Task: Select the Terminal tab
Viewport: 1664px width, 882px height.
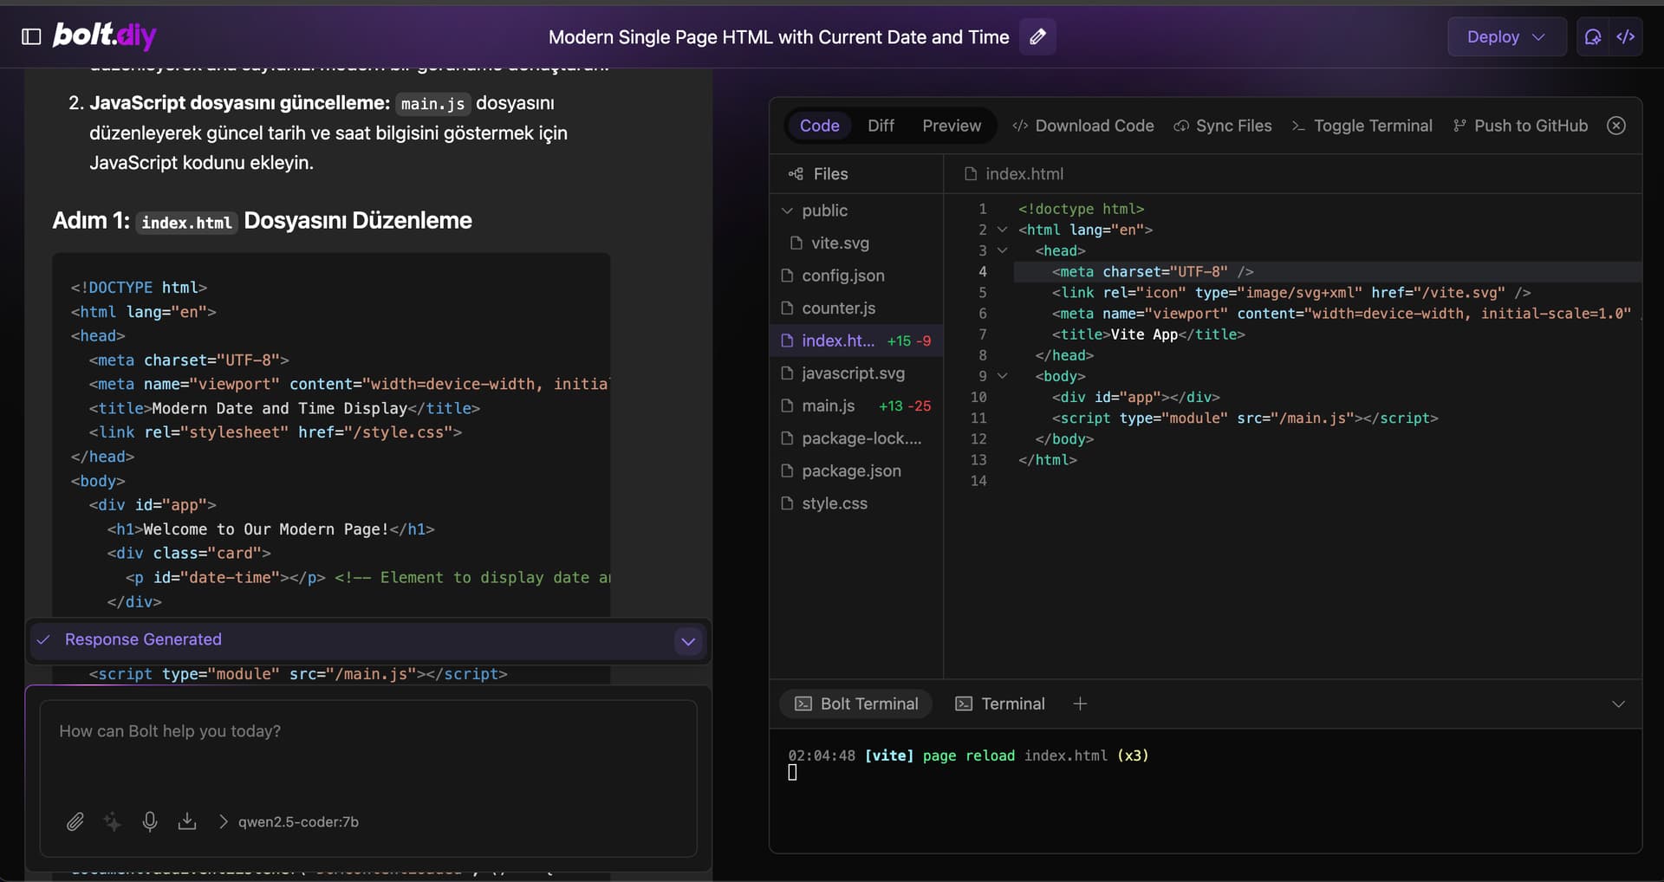Action: 999,704
